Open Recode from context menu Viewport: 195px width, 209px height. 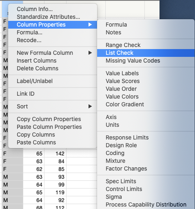coord(29,40)
